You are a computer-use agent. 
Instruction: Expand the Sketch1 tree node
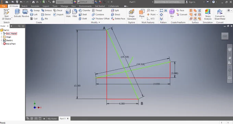click(1, 41)
